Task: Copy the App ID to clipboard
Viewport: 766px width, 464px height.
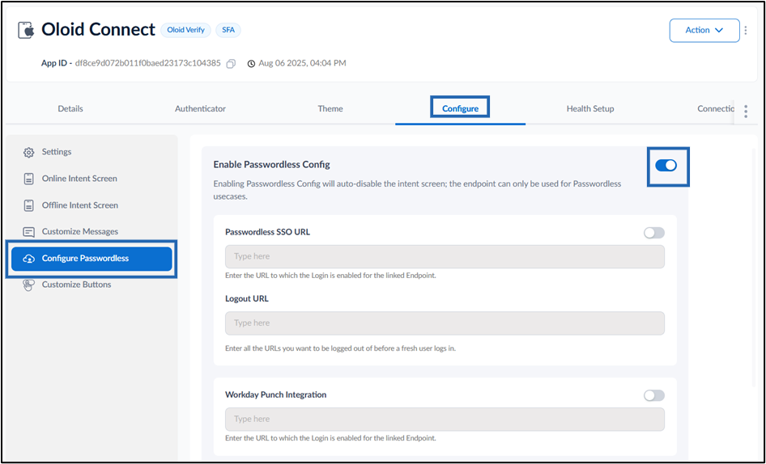Action: [231, 63]
